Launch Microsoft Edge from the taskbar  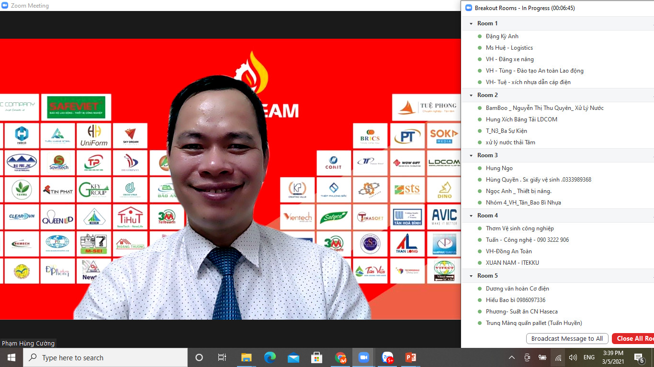[x=270, y=357]
